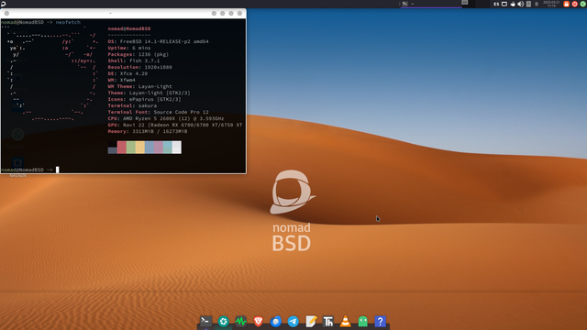Image resolution: width=587 pixels, height=330 pixels.
Task: Open the blue help question-mark icon
Action: tap(380, 321)
